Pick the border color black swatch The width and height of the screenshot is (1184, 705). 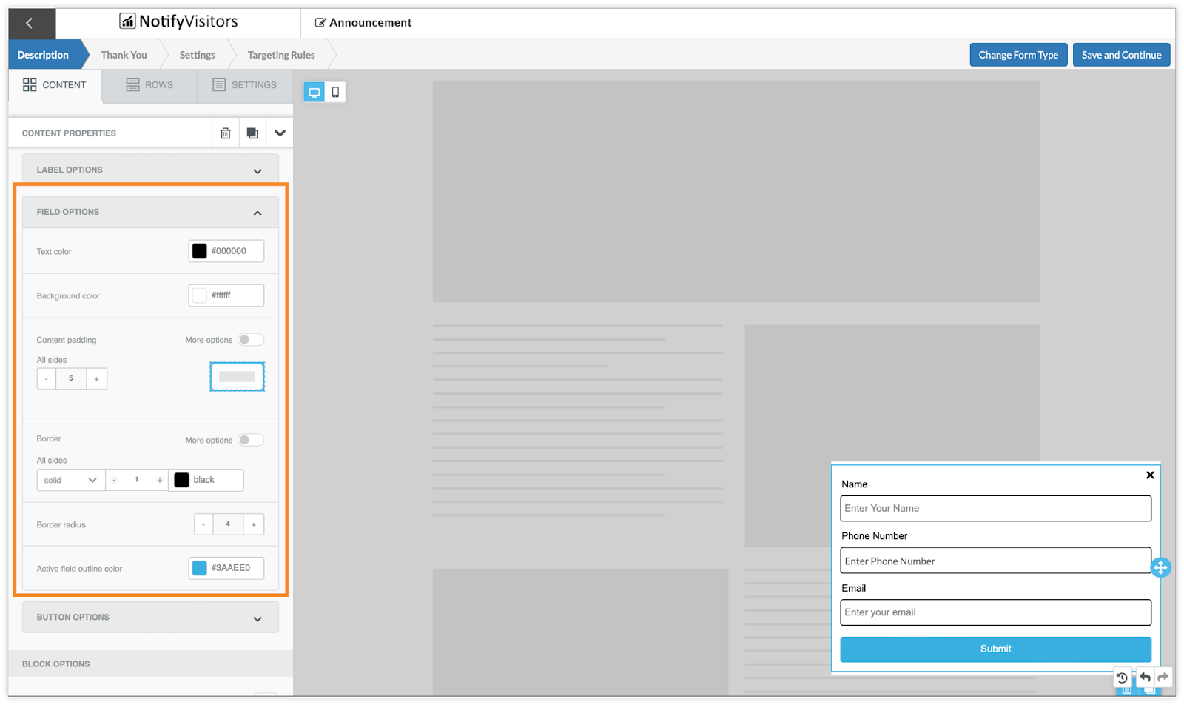pyautogui.click(x=181, y=480)
